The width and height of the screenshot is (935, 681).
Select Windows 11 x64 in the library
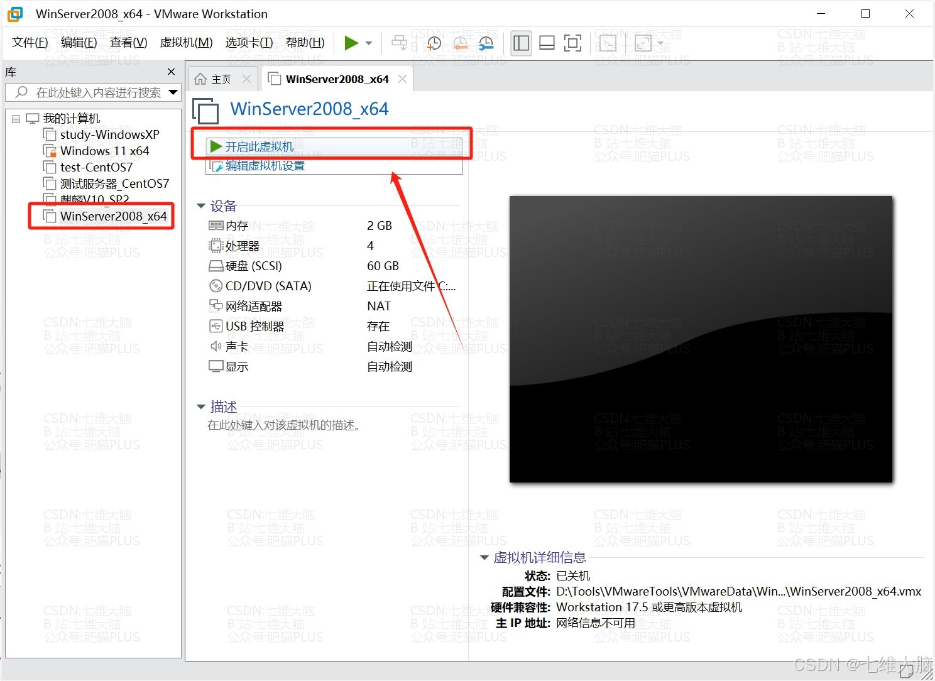point(104,151)
